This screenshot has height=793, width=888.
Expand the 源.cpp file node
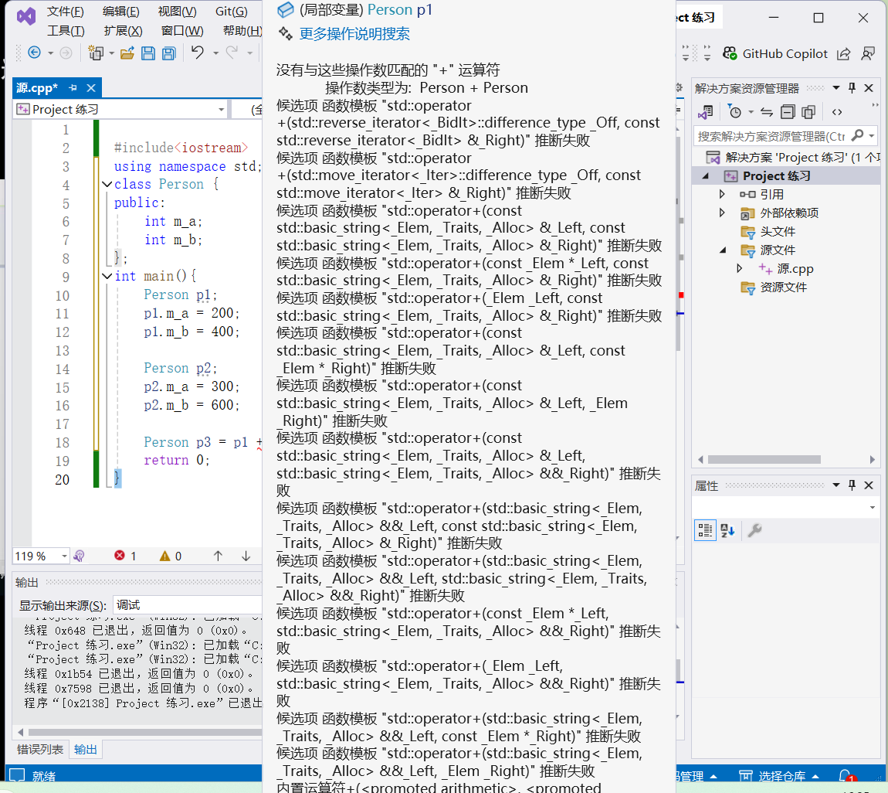739,269
